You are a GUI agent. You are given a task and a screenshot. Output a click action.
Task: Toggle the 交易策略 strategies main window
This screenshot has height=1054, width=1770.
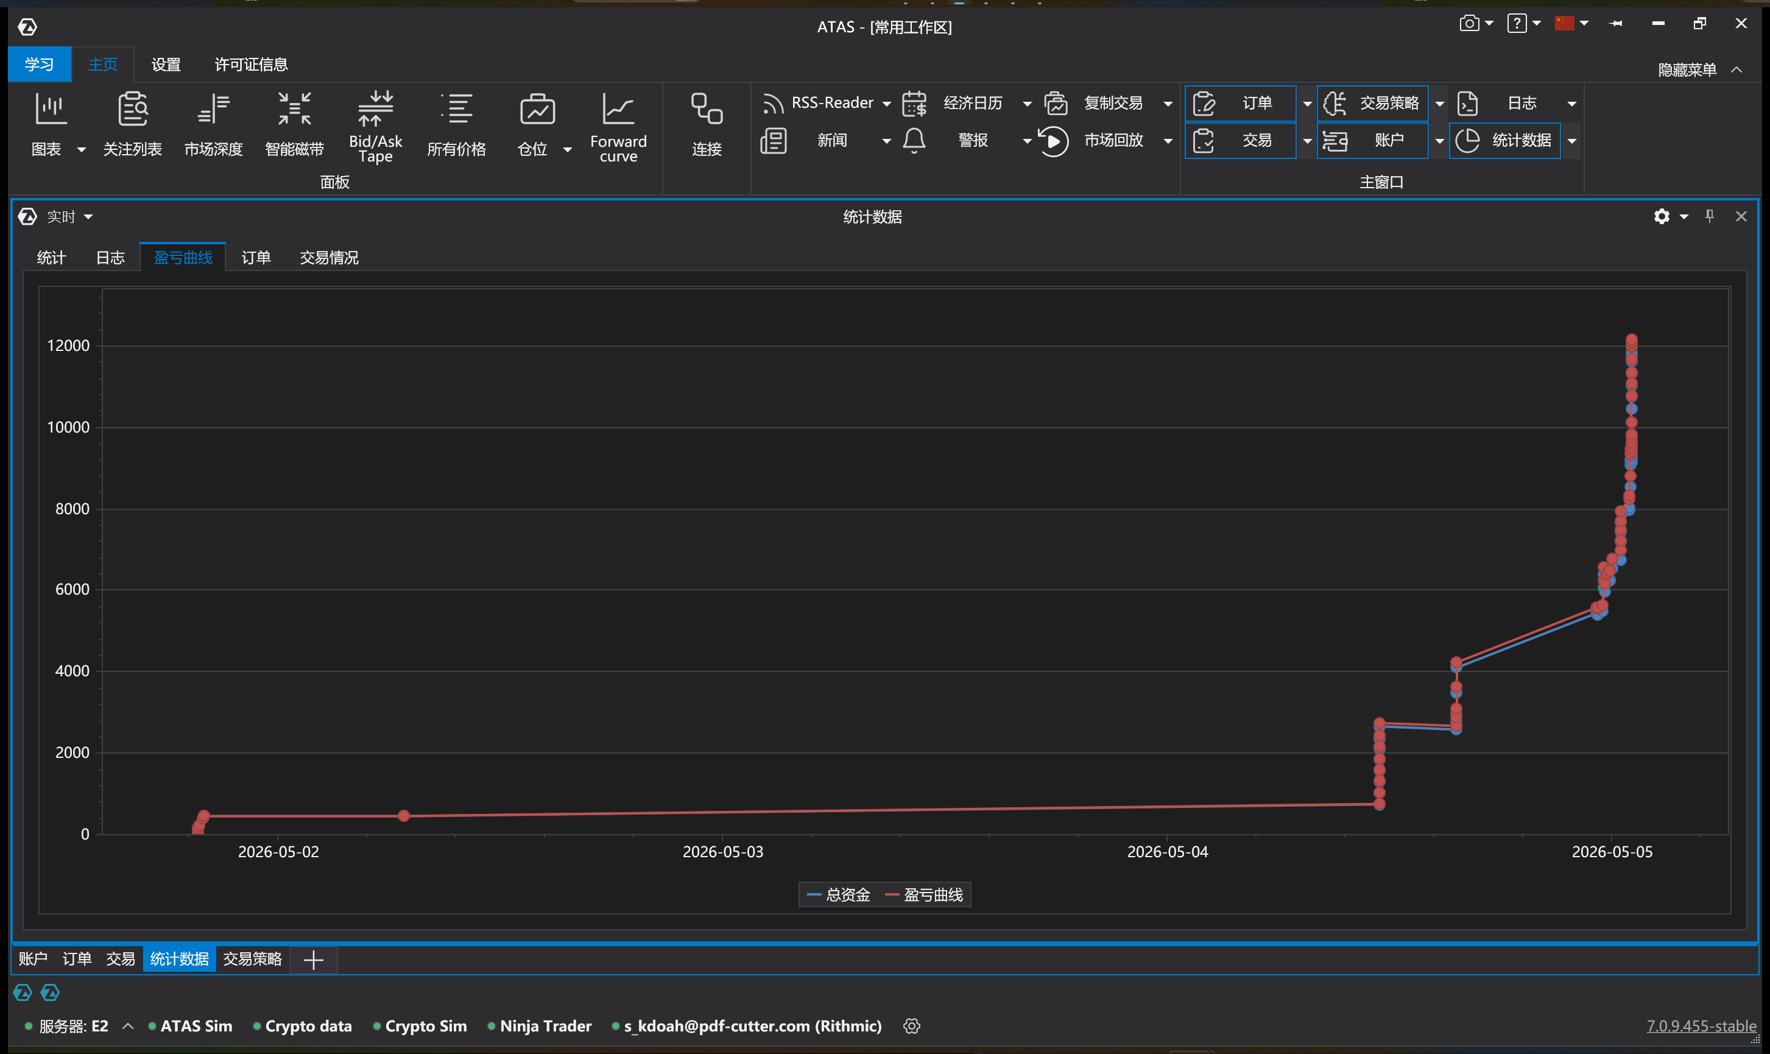tap(1373, 103)
